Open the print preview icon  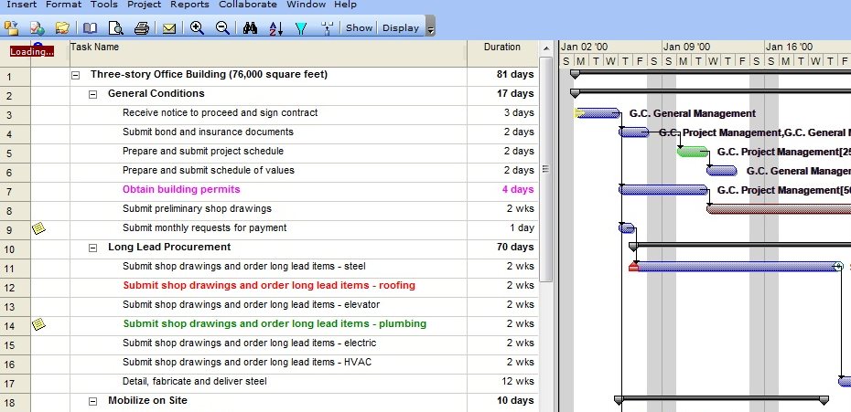115,28
